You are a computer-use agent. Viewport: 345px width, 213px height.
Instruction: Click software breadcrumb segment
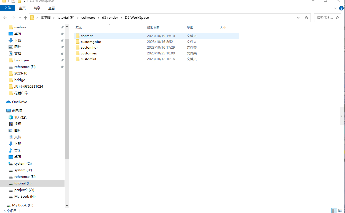88,18
